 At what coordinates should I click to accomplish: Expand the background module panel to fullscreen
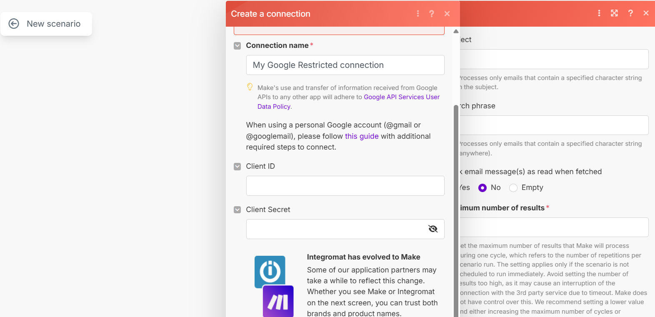(614, 13)
